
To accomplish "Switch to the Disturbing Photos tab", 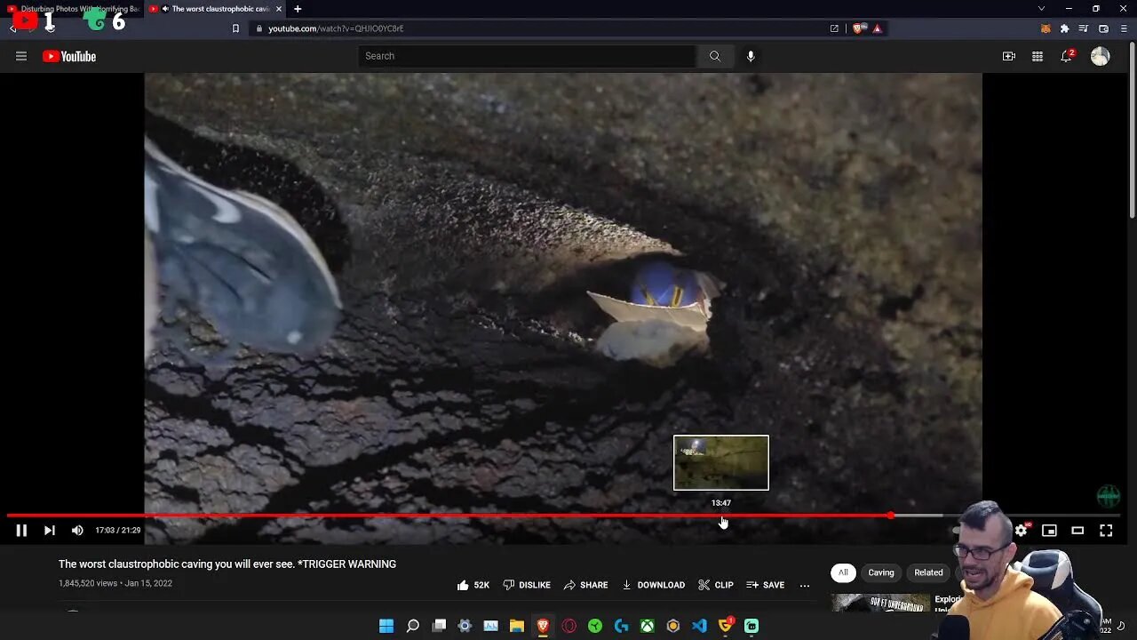I will pos(73,9).
